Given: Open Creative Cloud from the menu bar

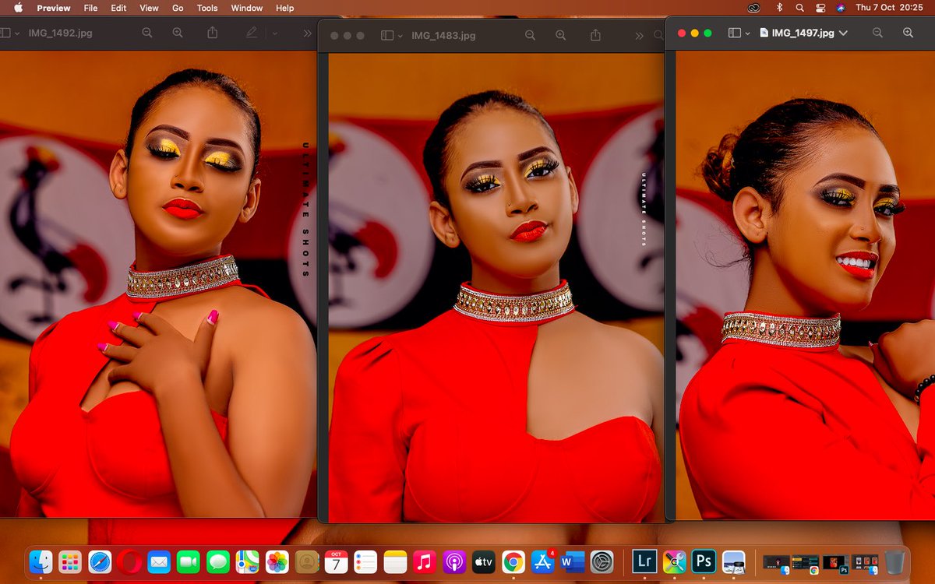Looking at the screenshot, I should click(x=753, y=8).
